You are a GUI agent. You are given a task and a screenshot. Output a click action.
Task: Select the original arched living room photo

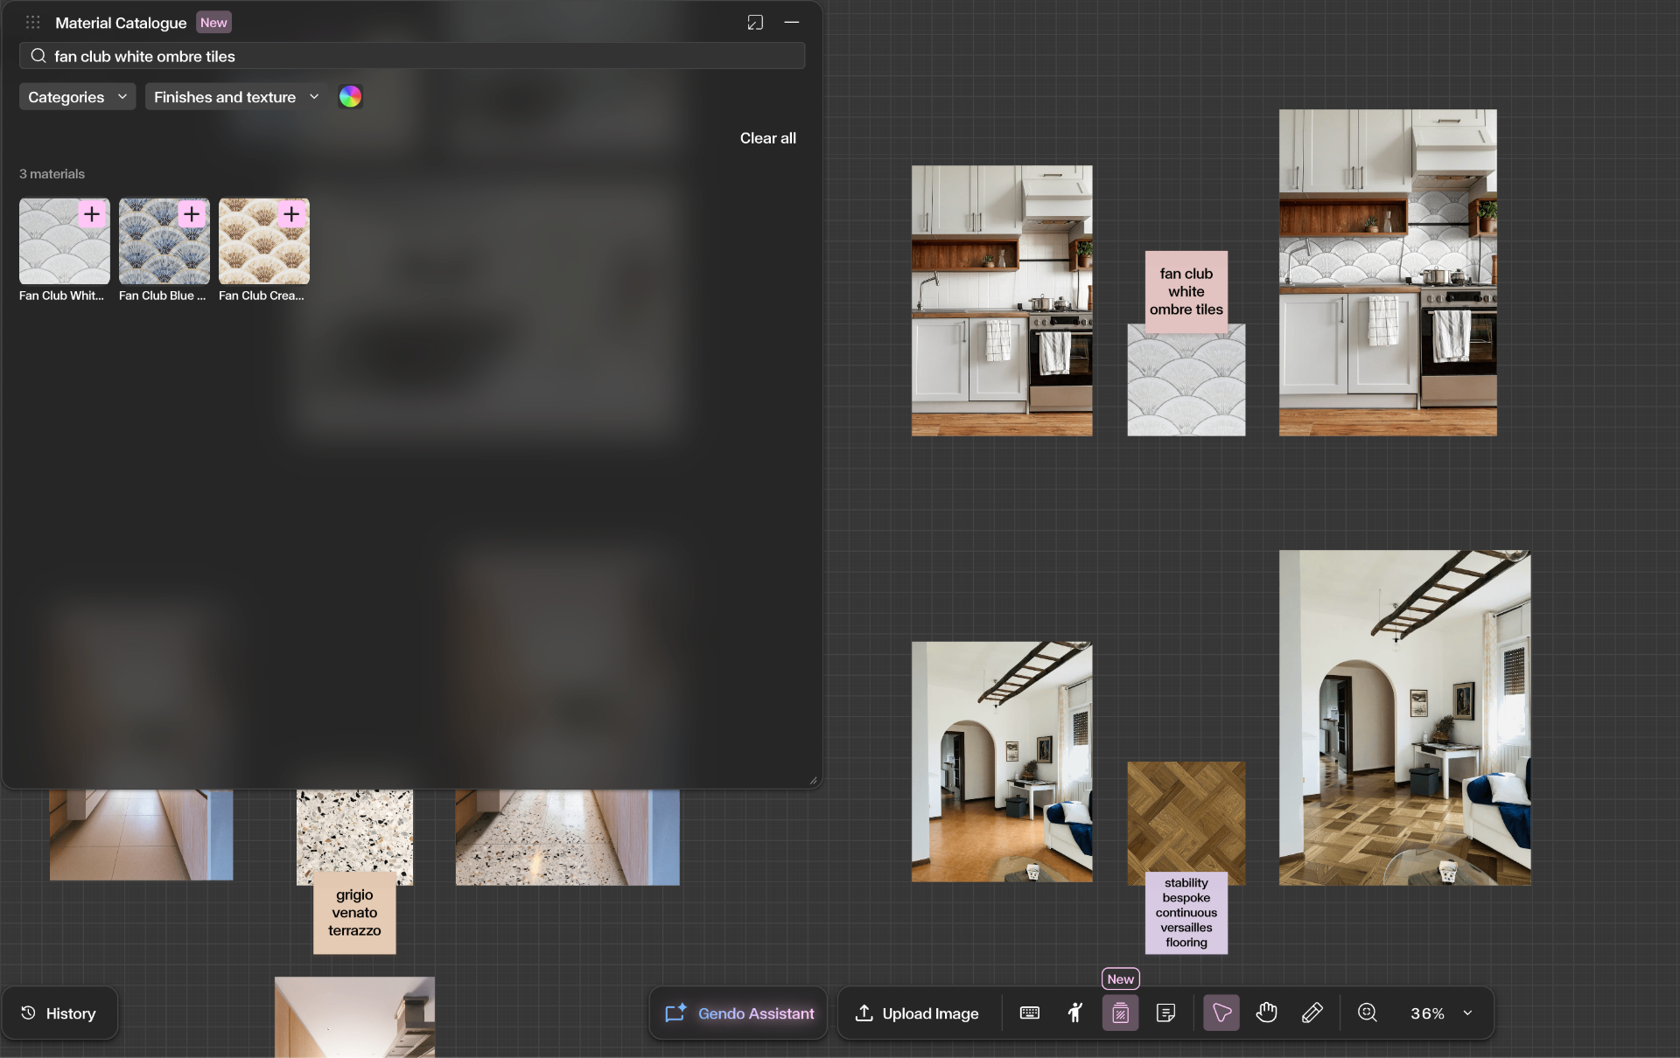(1002, 762)
